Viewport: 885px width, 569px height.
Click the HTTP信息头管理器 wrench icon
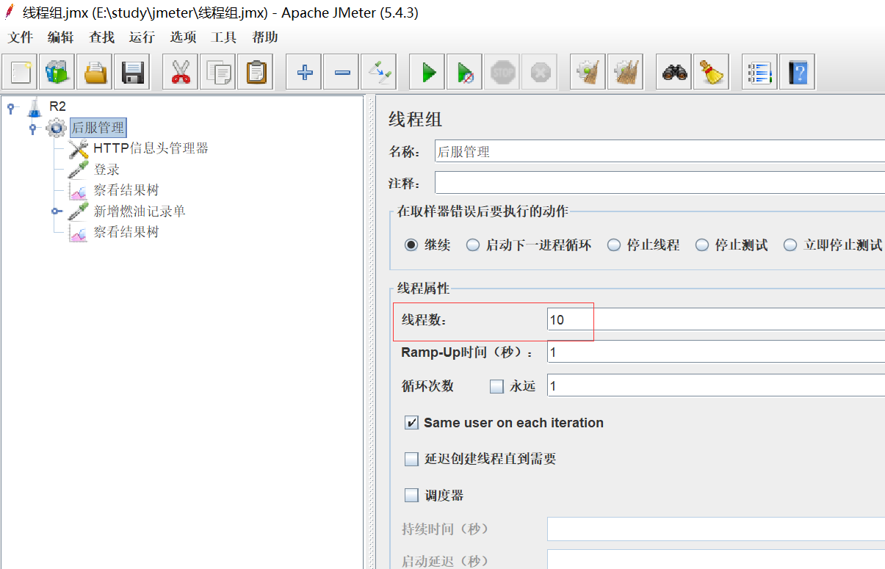coord(78,148)
